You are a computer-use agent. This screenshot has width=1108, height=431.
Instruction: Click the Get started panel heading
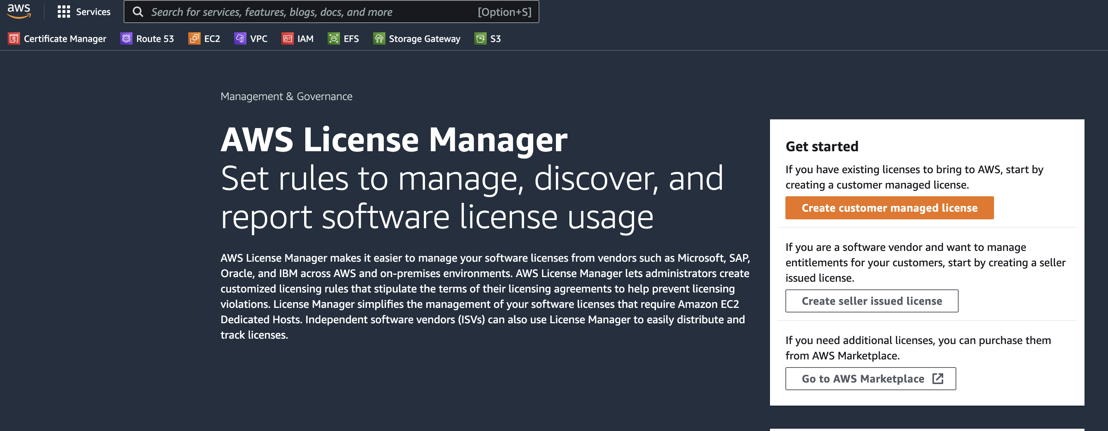pos(822,146)
